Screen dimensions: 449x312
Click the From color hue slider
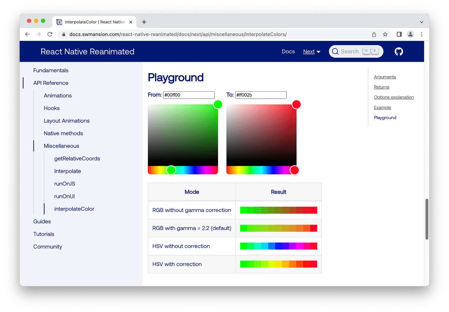(183, 170)
